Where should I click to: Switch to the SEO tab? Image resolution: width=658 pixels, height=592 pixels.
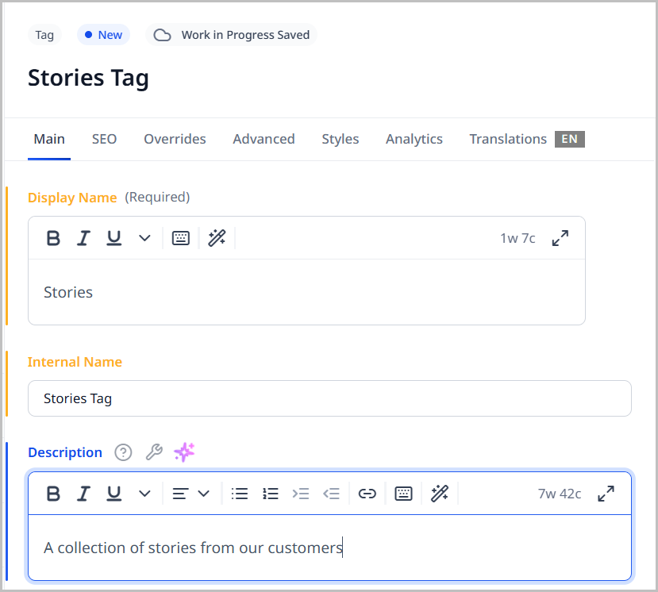point(104,139)
